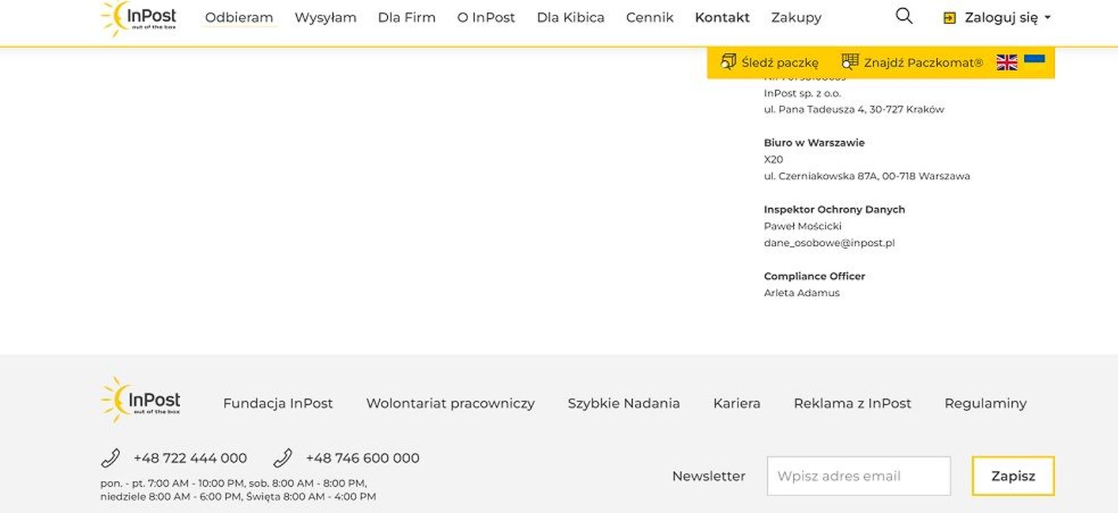Click the package tracking icon
Viewport: 1118px width, 513px height.
point(728,62)
